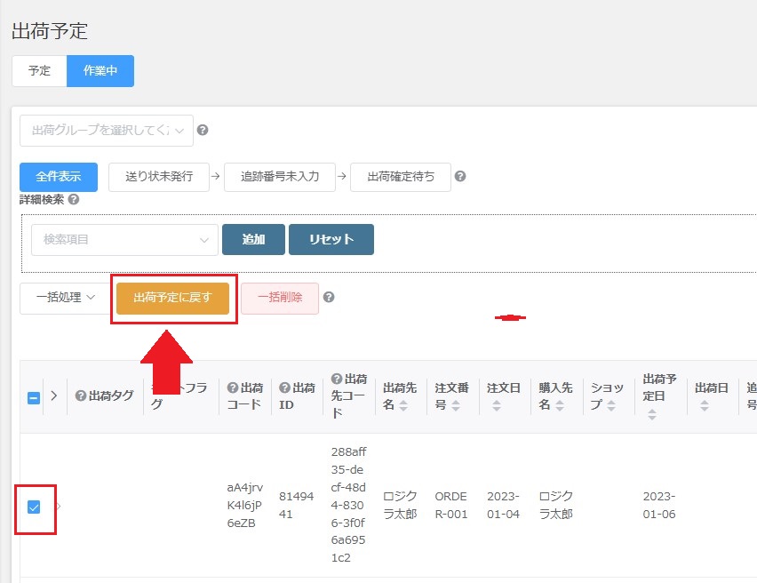Viewport: 757px width, 583px height.
Task: Click help icon beside shipping group dropdown
Action: [203, 131]
